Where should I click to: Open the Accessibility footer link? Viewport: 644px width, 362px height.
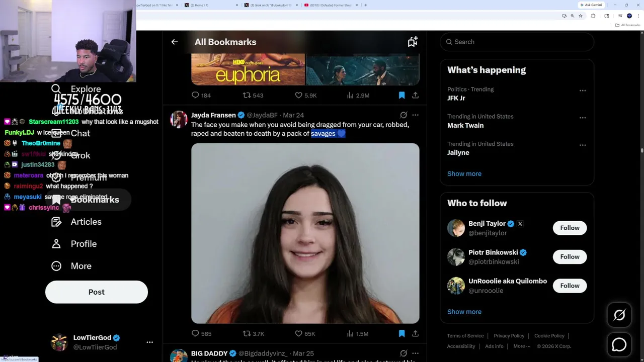point(461,346)
